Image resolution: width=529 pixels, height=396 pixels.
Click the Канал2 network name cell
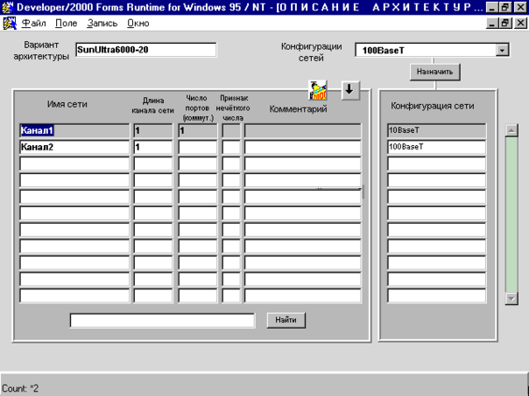pos(74,147)
